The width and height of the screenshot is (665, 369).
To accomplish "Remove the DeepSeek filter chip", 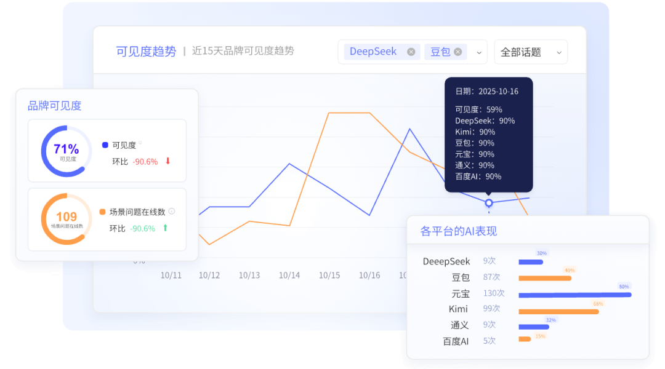I will [411, 52].
